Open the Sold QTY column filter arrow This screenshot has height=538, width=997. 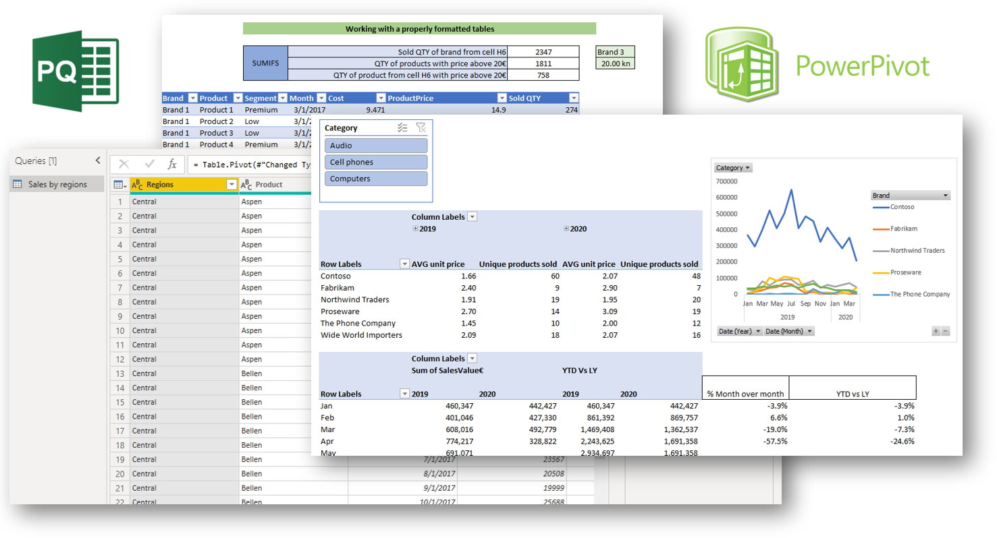pos(574,98)
